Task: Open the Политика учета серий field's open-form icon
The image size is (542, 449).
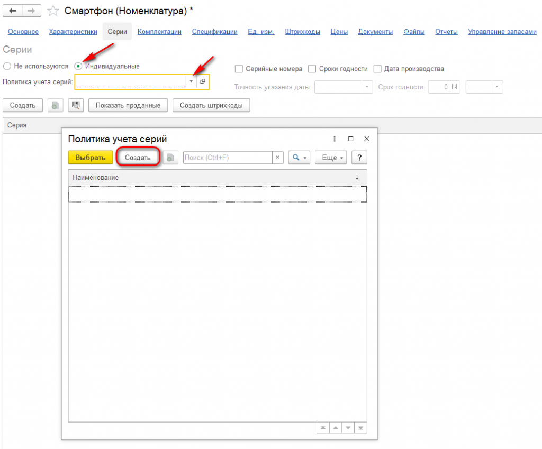Action: coord(203,81)
